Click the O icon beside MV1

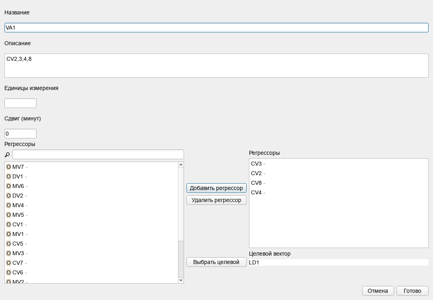pyautogui.click(x=8, y=234)
